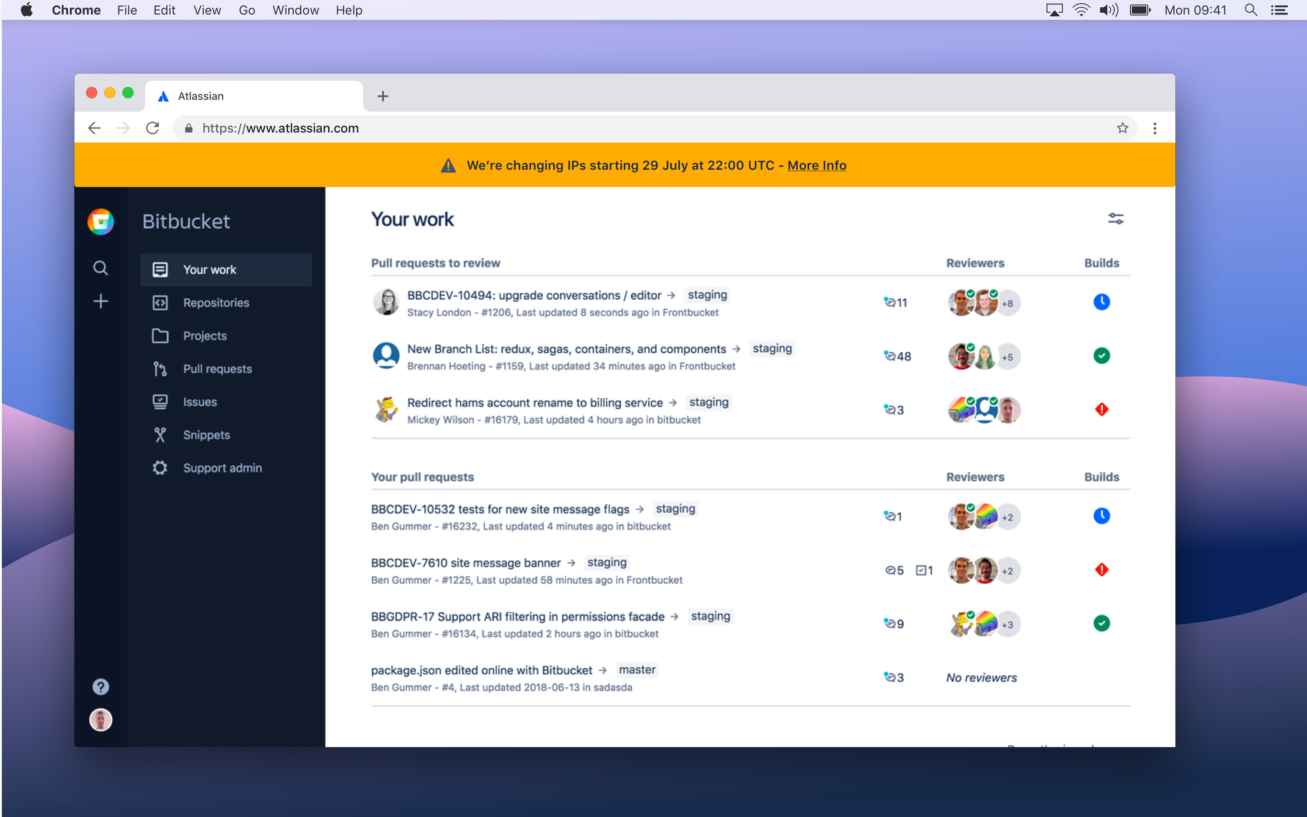Open BBGDPR-17 Support ARI filtering pull request
The height and width of the screenshot is (817, 1307).
point(517,616)
